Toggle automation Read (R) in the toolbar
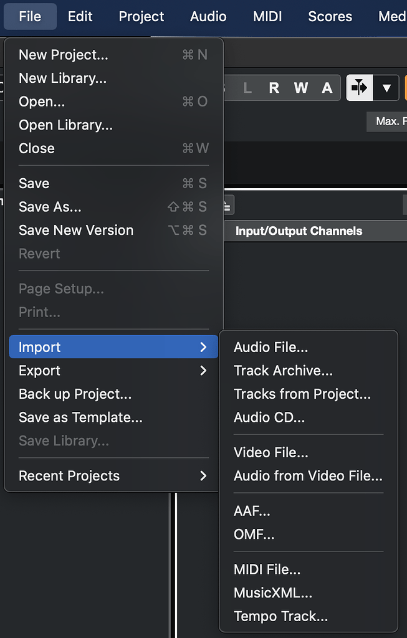Viewport: 407px width, 638px height. point(274,88)
